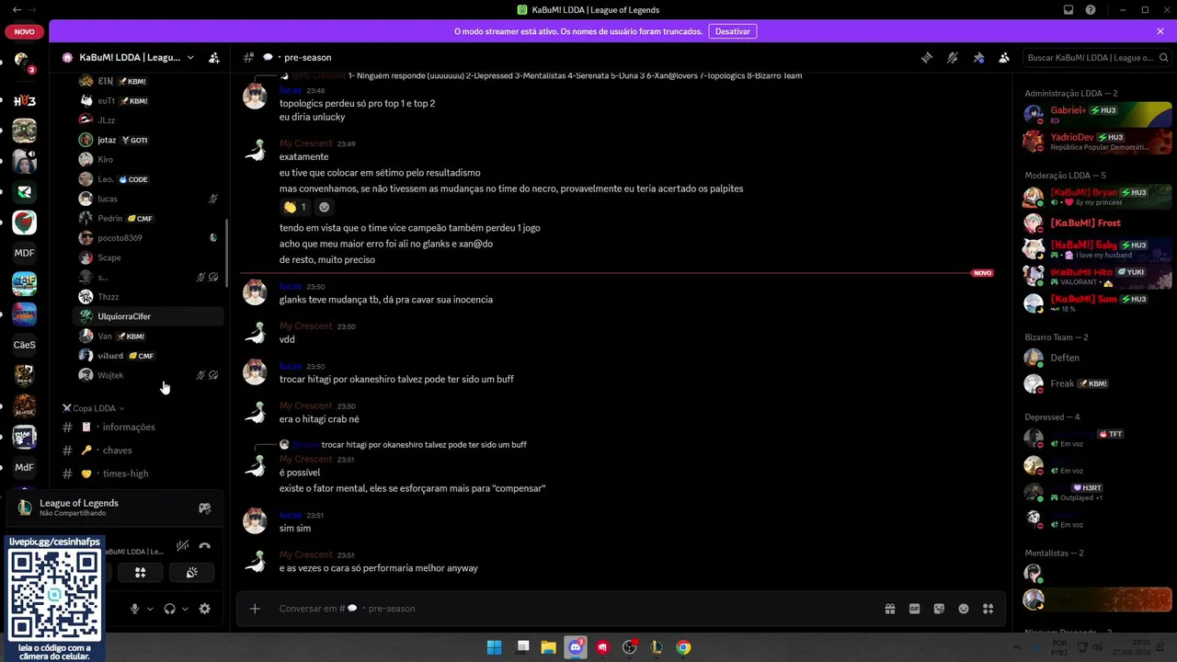Open the gift Nitro icon
Viewport: 1177px width, 662px height.
coord(890,609)
